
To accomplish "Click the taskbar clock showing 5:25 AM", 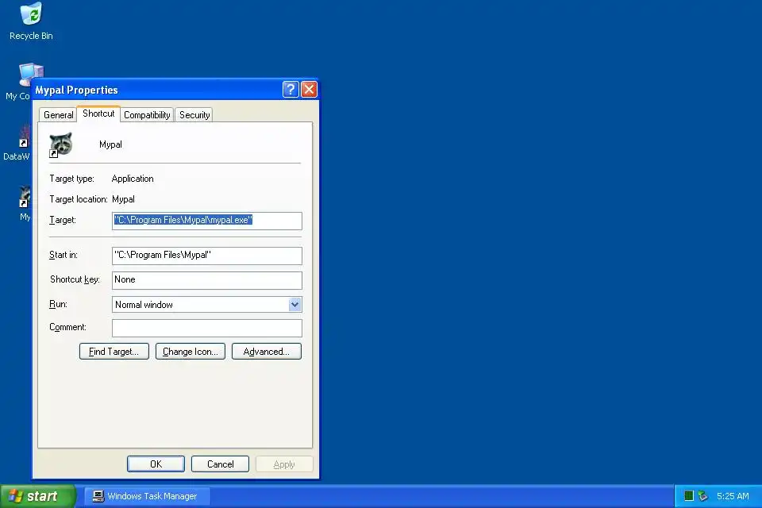I will tap(733, 496).
